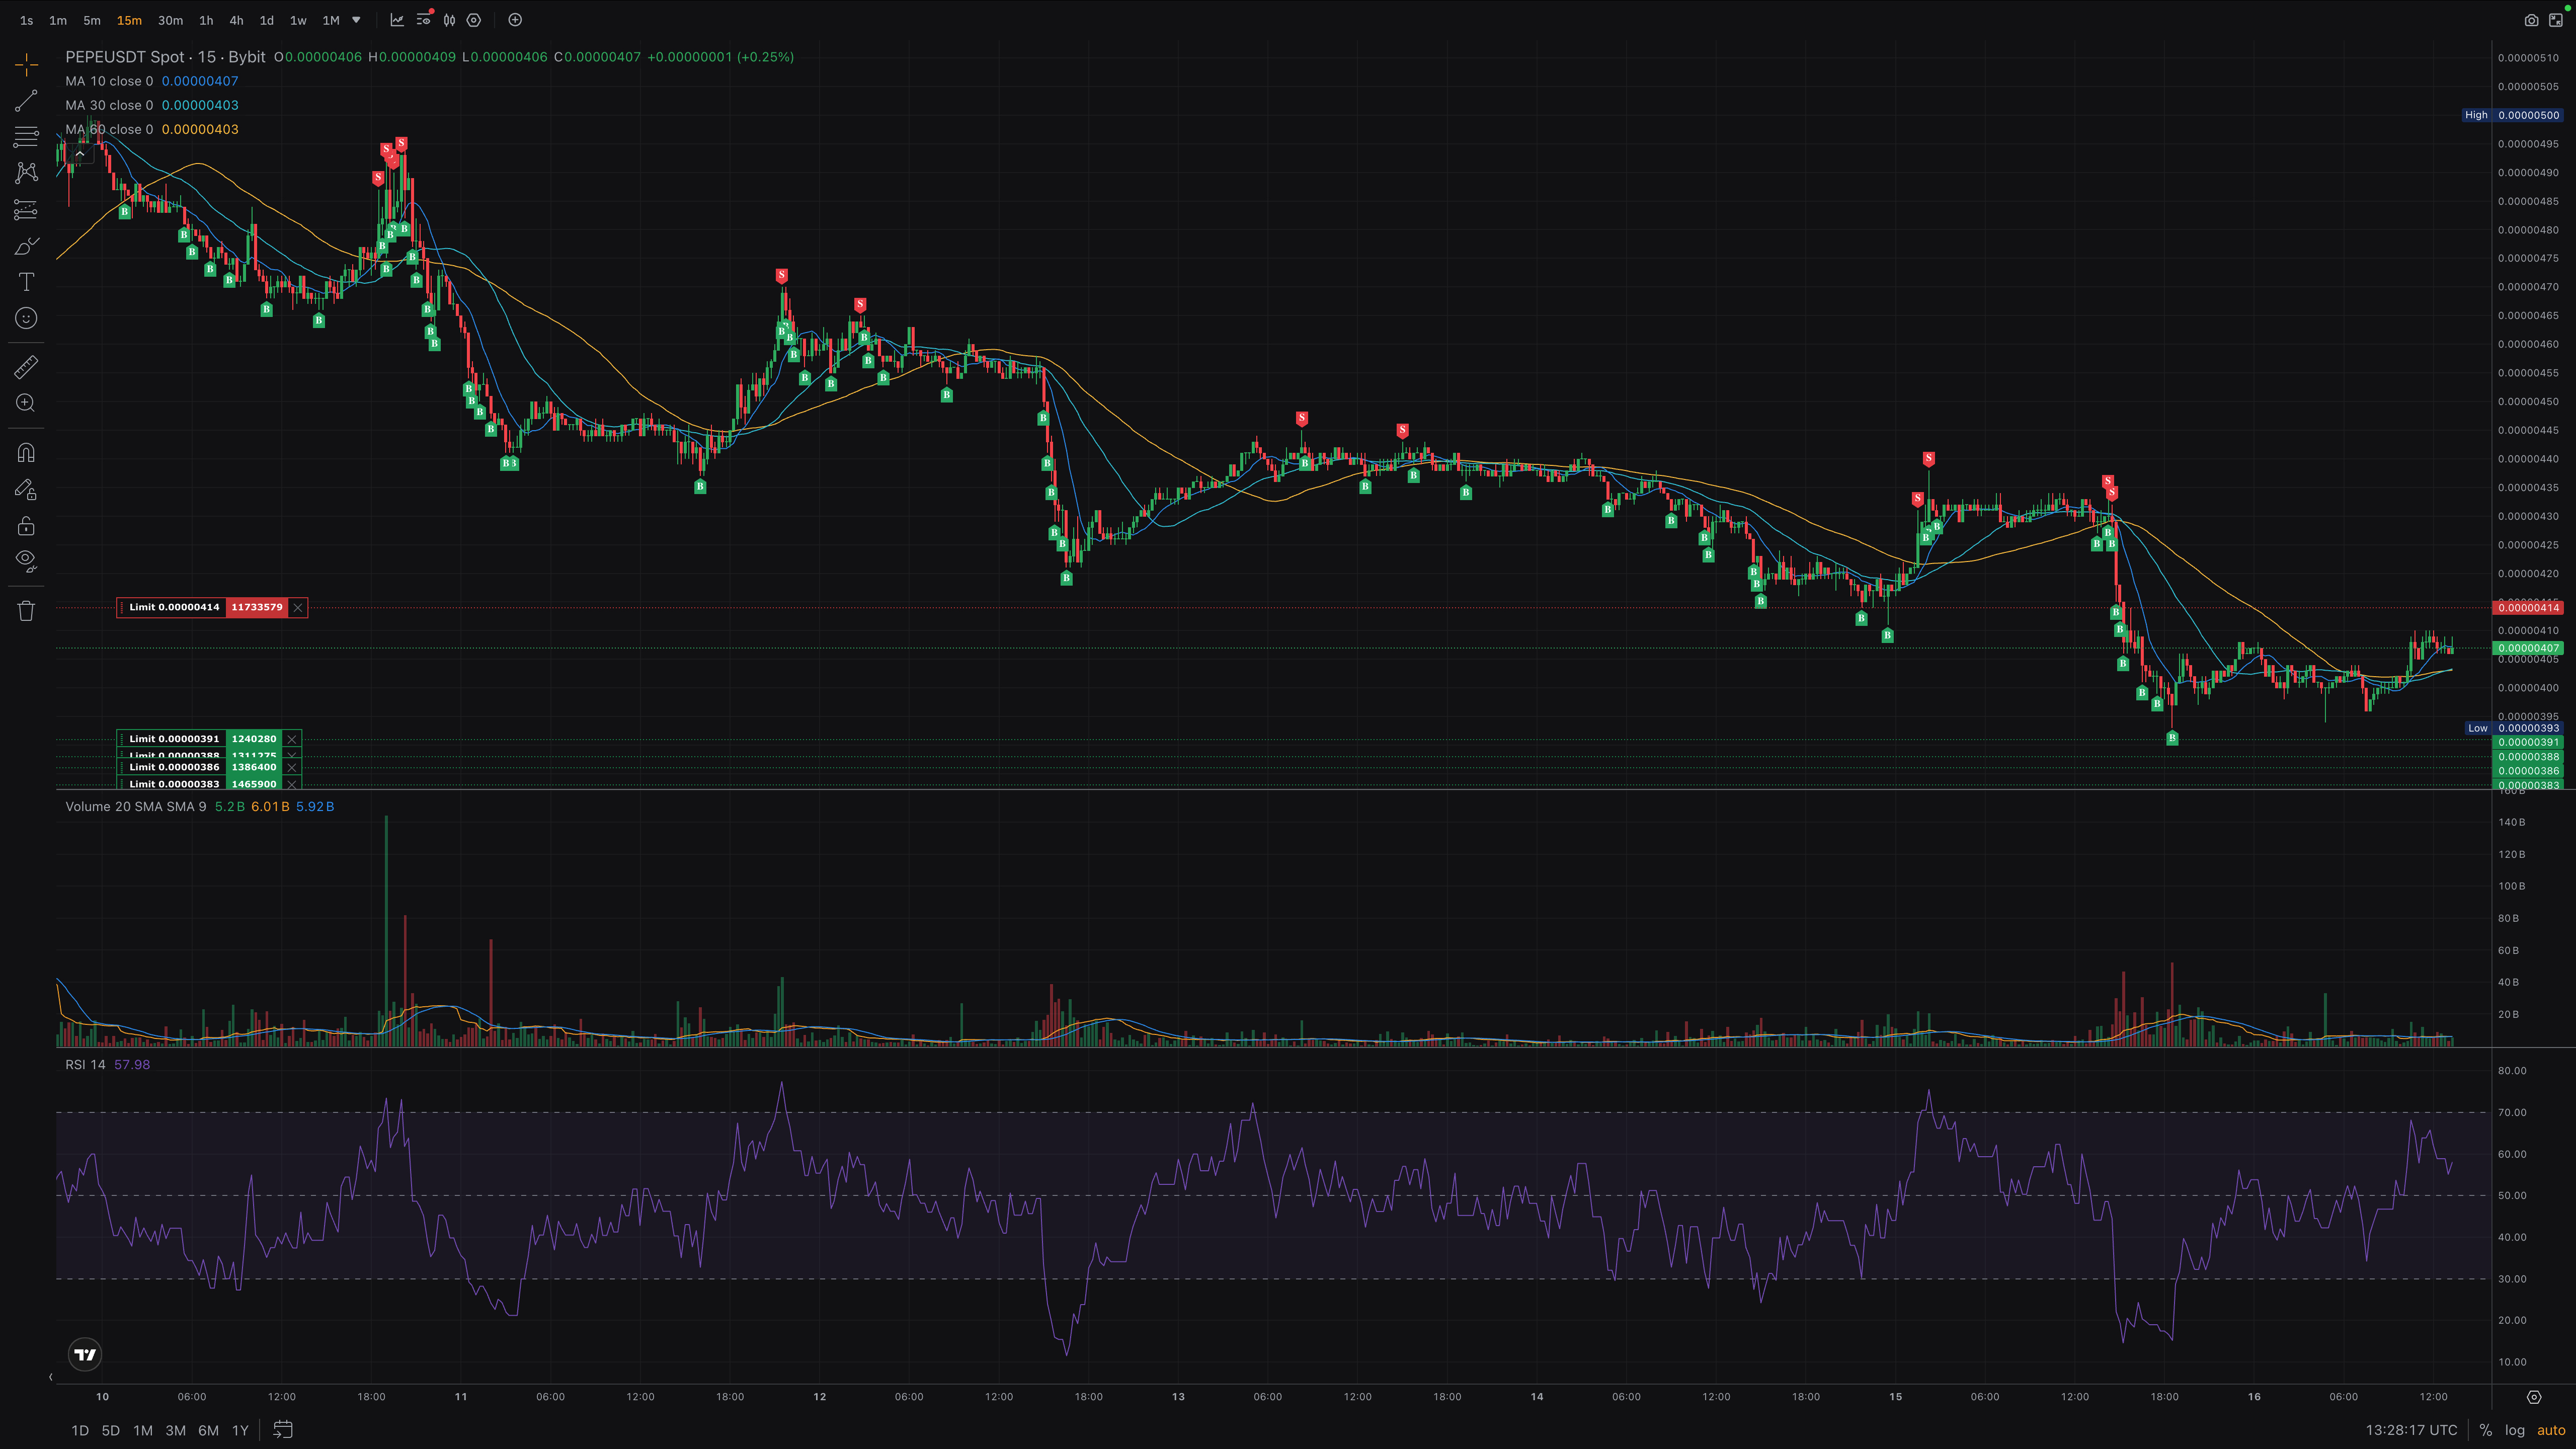
Task: Open candlestick chart type selector
Action: (449, 20)
